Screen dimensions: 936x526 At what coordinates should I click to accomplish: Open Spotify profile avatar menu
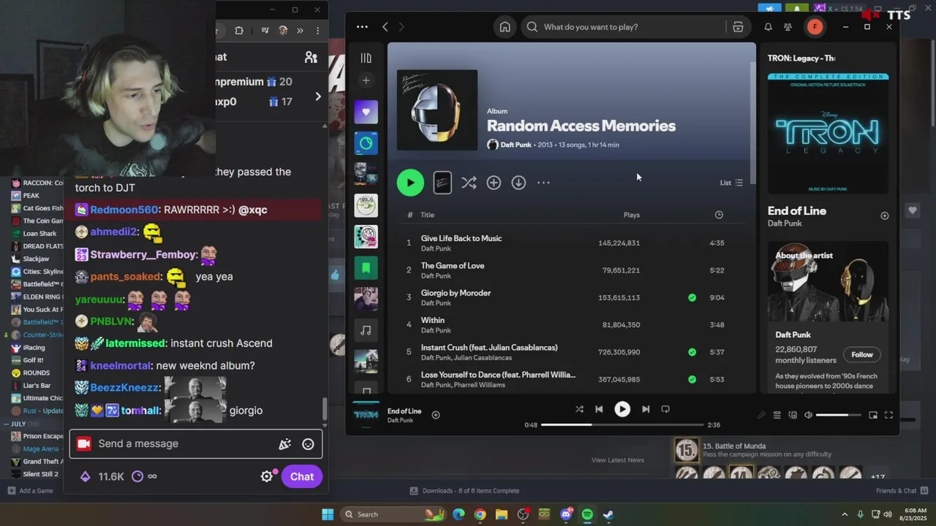point(815,27)
